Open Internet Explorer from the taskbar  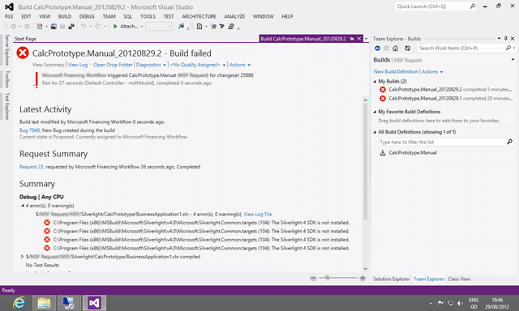coord(19,303)
